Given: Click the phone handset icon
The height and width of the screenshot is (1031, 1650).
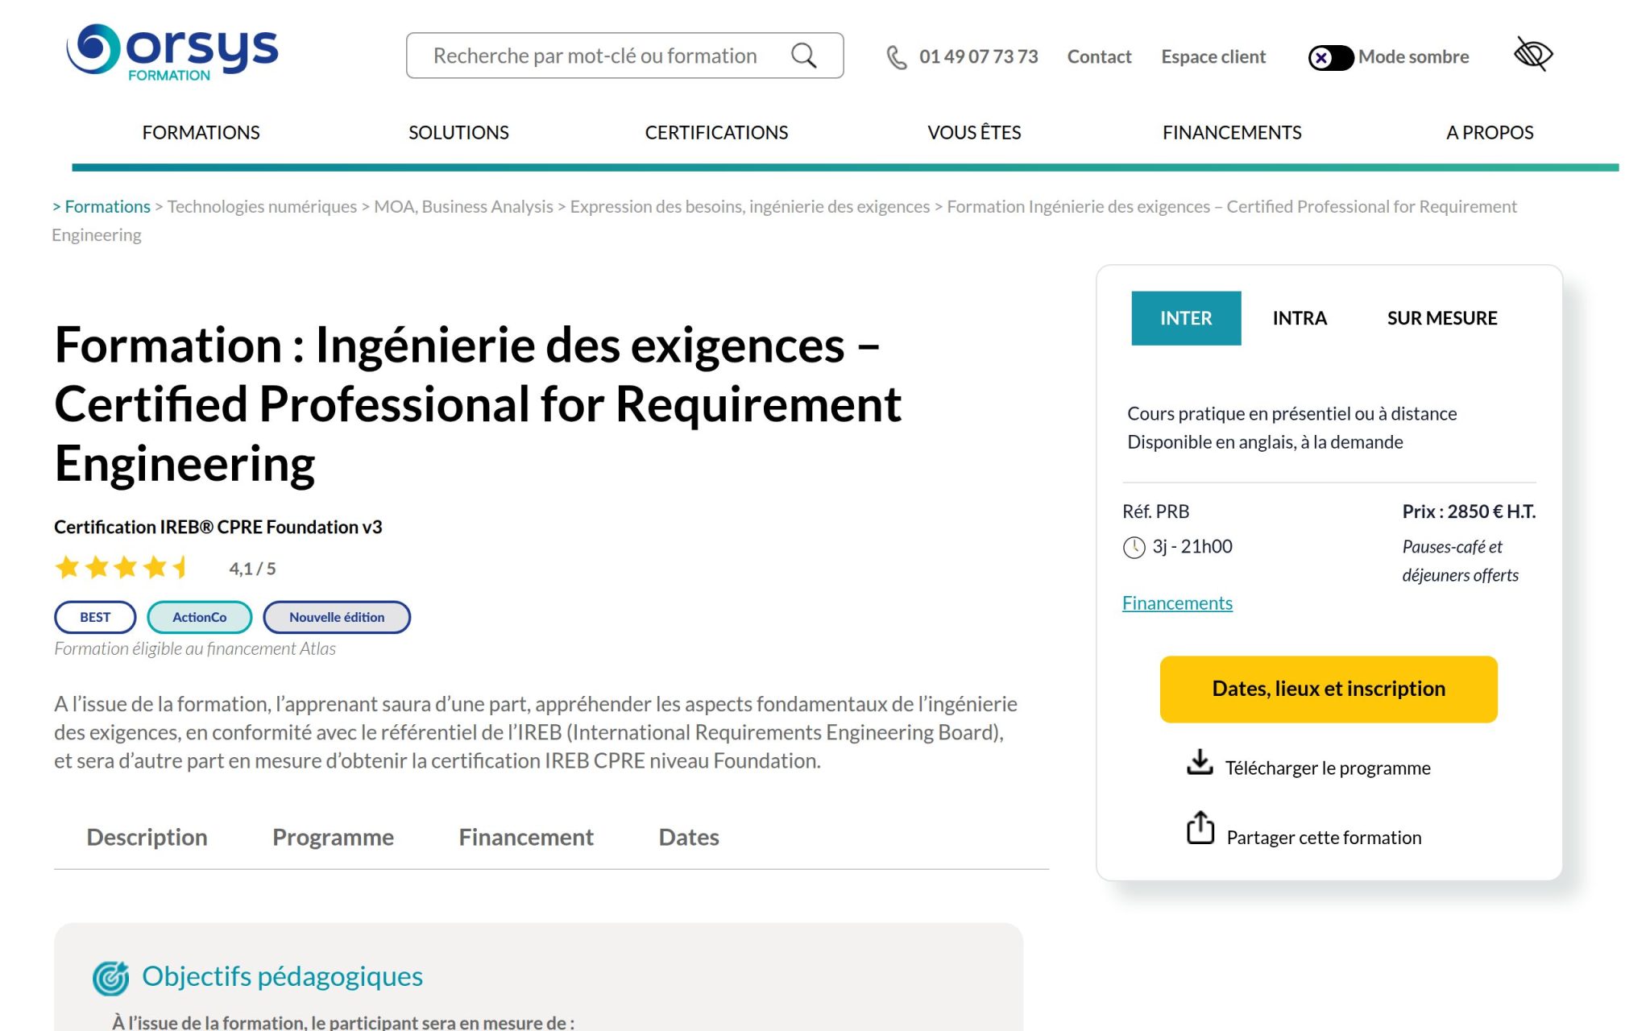Looking at the screenshot, I should [x=897, y=57].
